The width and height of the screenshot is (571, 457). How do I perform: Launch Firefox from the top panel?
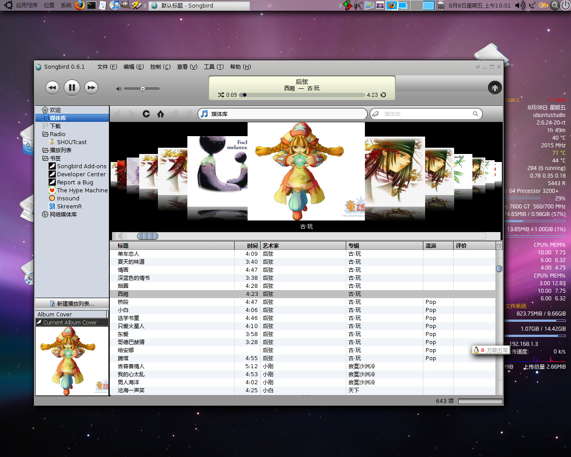click(80, 5)
